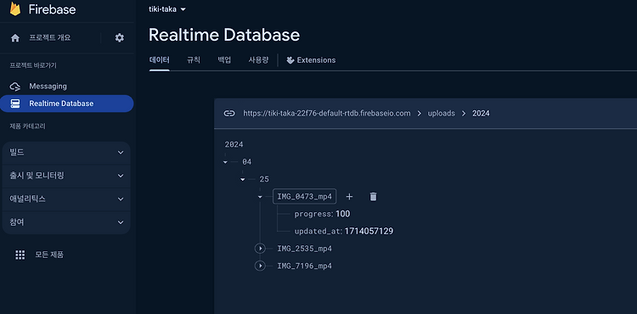
Task: Open all products grid icon
Action: coord(20,255)
